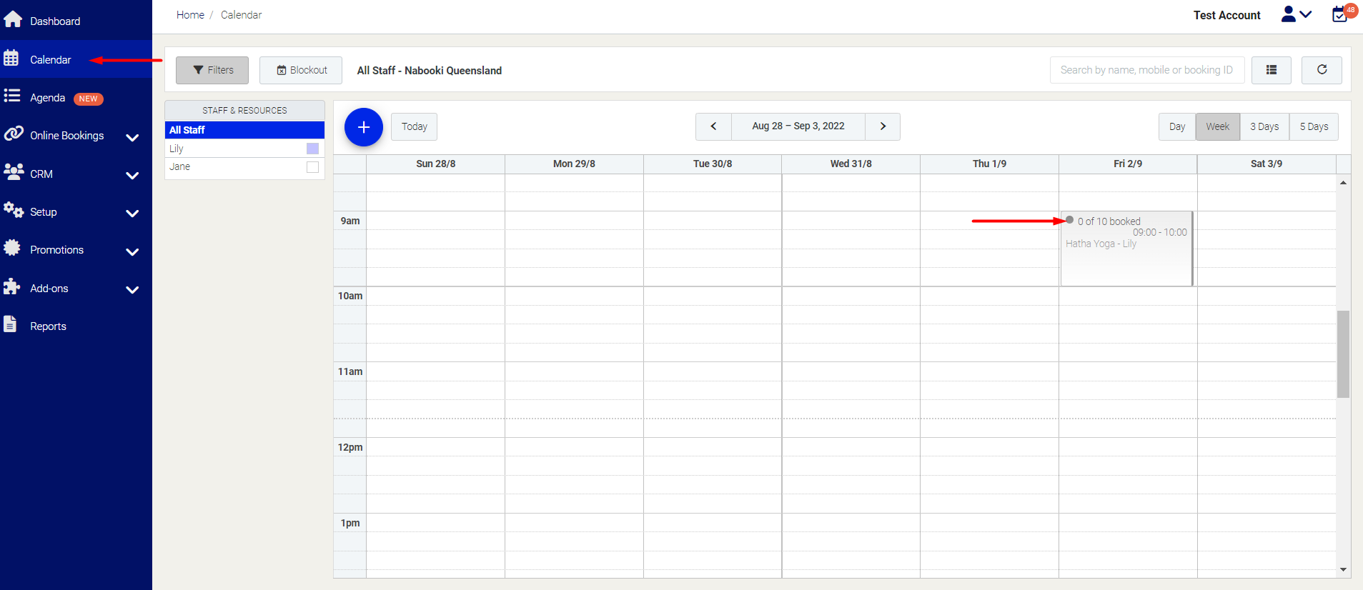Expand the Promotions menu chevron
This screenshot has height=590, width=1363.
pos(132,251)
